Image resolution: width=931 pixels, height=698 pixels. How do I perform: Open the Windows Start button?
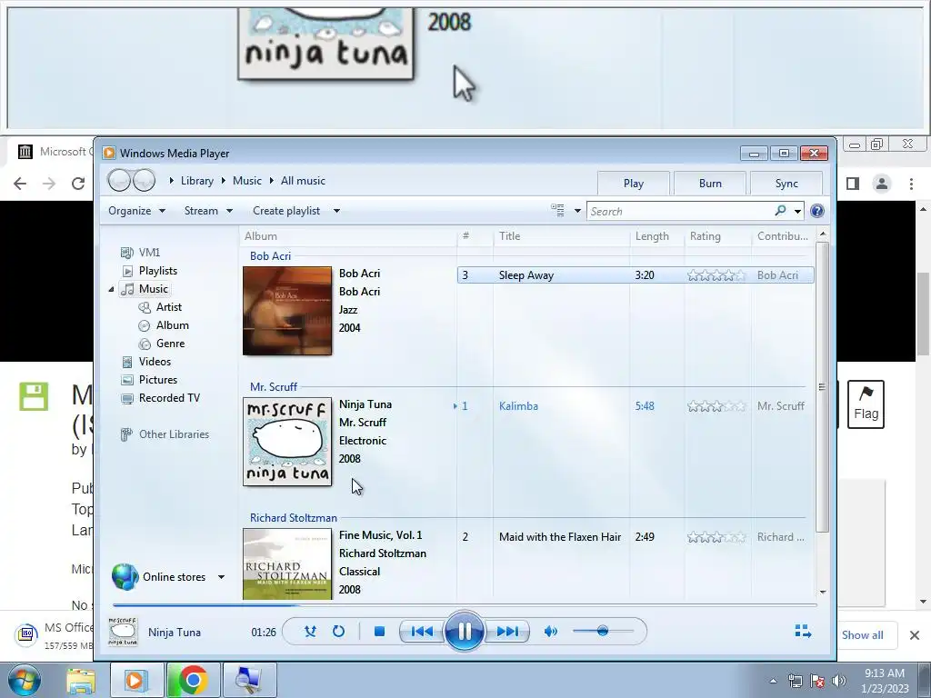pyautogui.click(x=24, y=680)
